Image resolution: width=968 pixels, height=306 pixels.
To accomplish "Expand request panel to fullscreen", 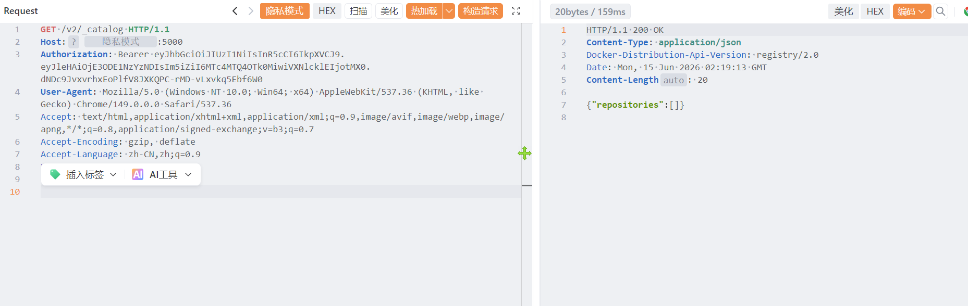I will pyautogui.click(x=516, y=11).
